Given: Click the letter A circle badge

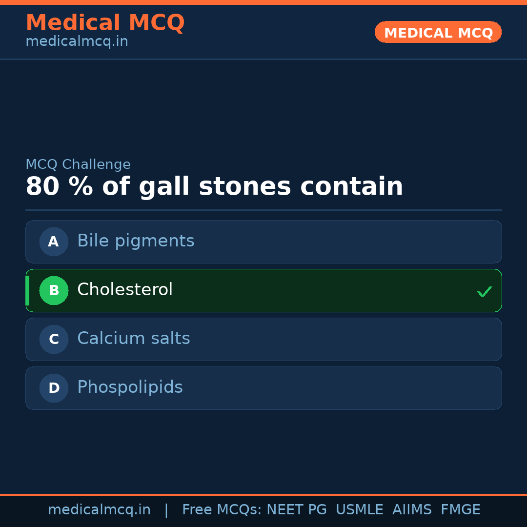Looking at the screenshot, I should pos(54,242).
